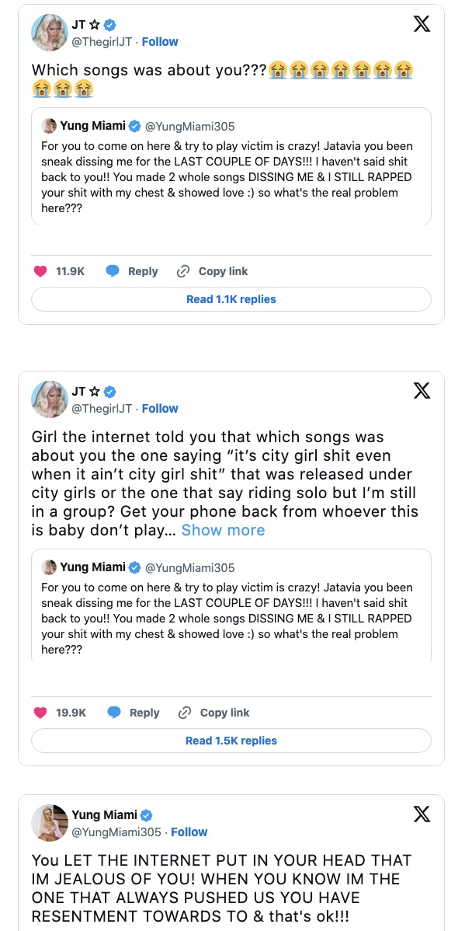
Task: Expand tweet text with Show more
Action: point(223,530)
